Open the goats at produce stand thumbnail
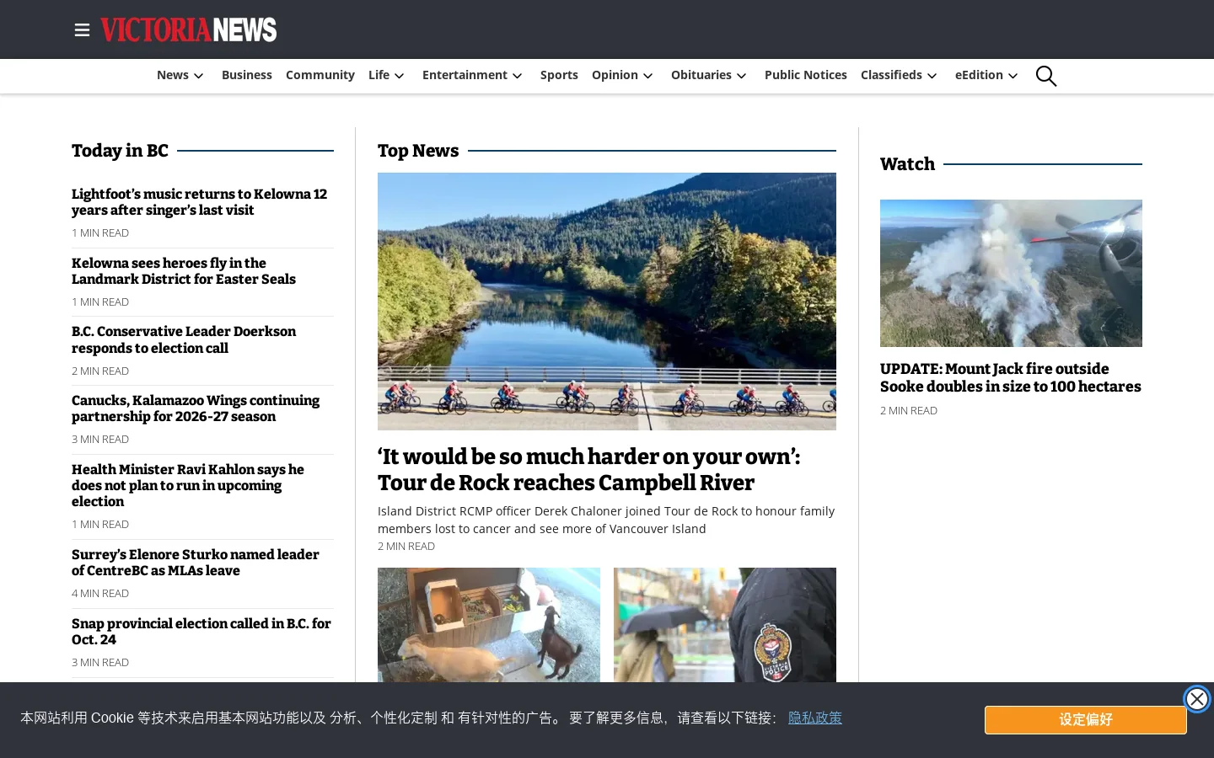 (489, 625)
